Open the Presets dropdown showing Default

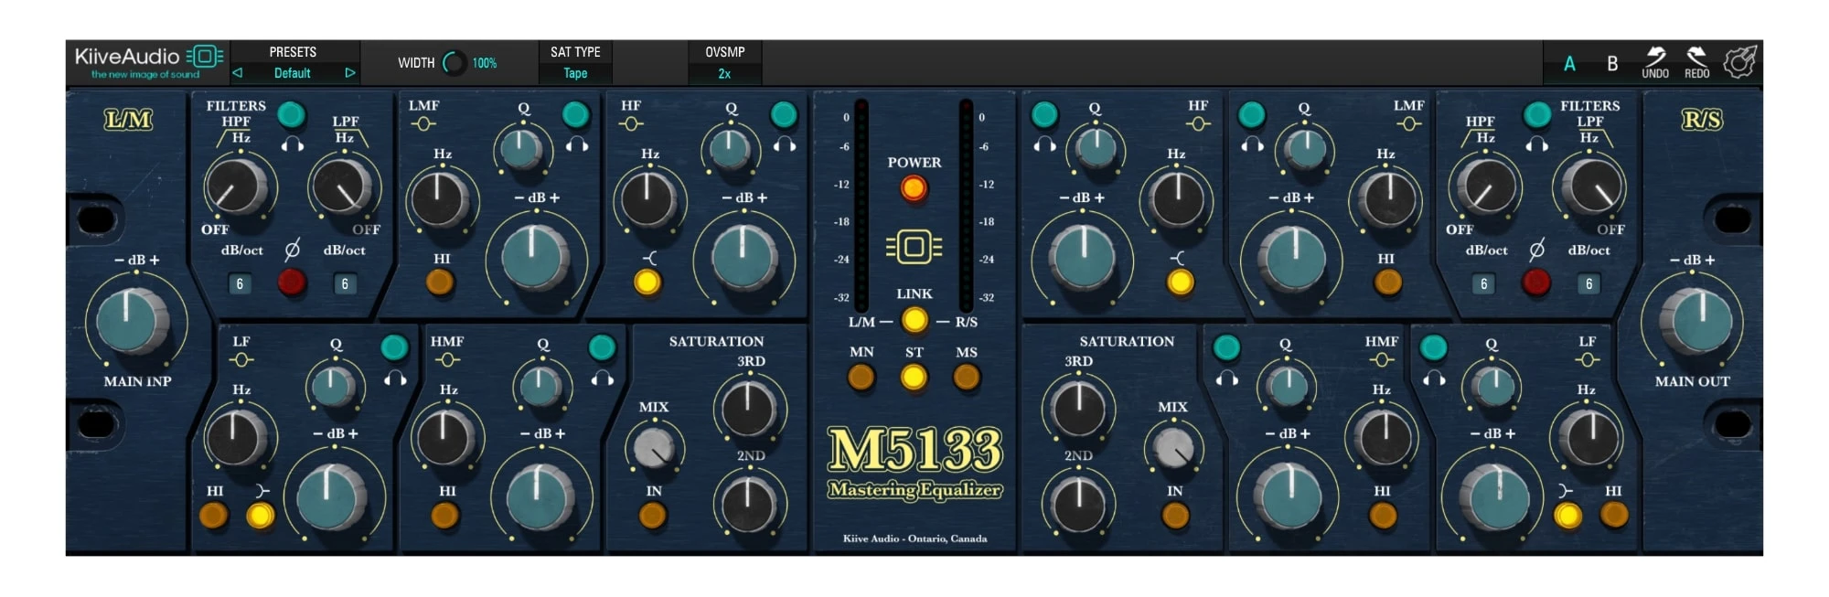click(x=293, y=73)
